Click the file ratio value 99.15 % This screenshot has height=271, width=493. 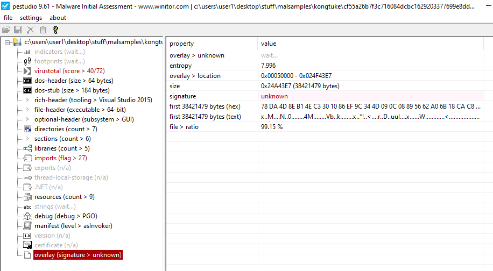tap(272, 127)
